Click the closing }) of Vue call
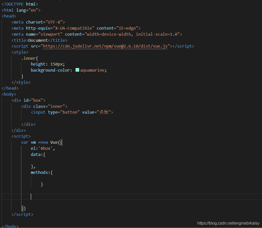This screenshot has width=262, height=228. (x=23, y=209)
